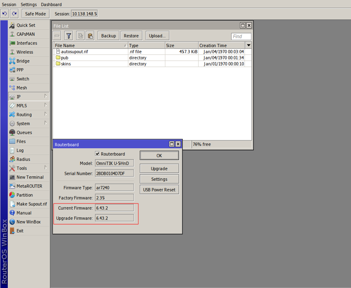Image resolution: width=351 pixels, height=288 pixels.
Task: Click the Find search field
Action: (241, 37)
